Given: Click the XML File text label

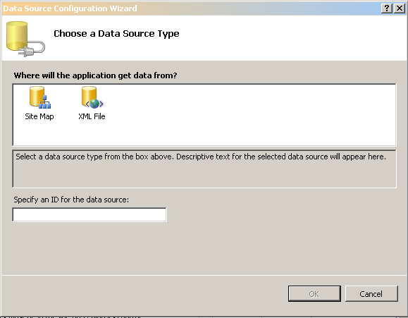Looking at the screenshot, I should pos(92,116).
